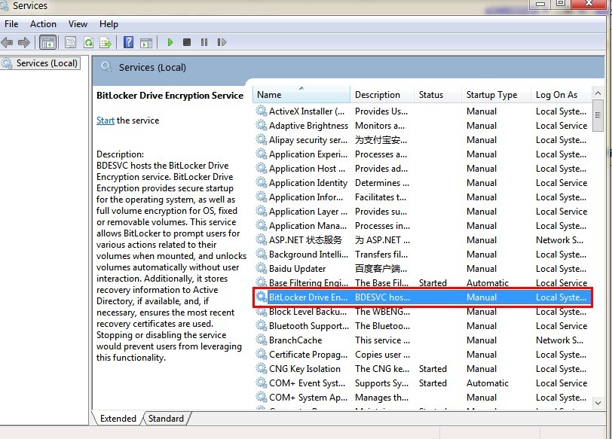Switch to the Extended tab
The width and height of the screenshot is (612, 439).
118,419
